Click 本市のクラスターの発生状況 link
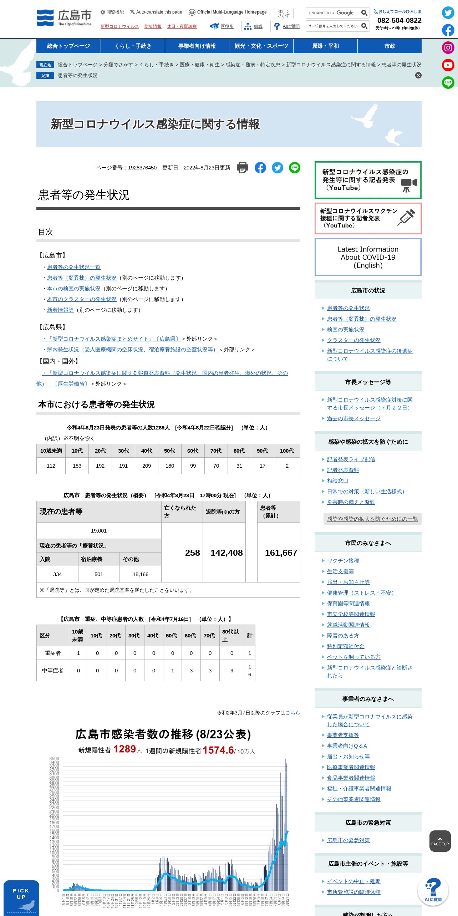The height and width of the screenshot is (916, 458). [x=82, y=299]
